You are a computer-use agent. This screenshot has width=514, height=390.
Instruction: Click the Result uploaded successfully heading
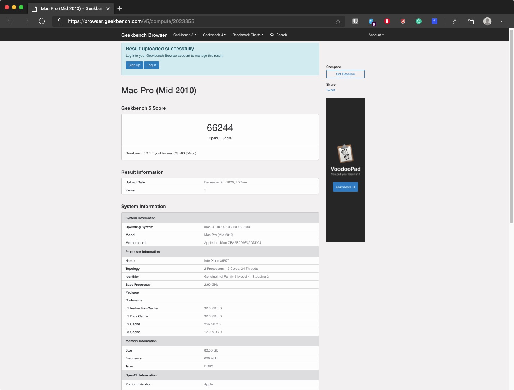[x=160, y=49]
